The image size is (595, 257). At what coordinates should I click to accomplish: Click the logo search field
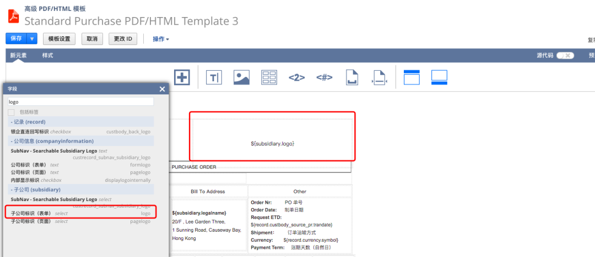(x=81, y=102)
